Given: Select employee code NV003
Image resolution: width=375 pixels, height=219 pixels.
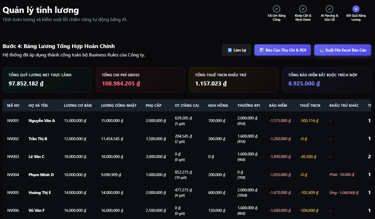Looking at the screenshot, I should point(13,157).
